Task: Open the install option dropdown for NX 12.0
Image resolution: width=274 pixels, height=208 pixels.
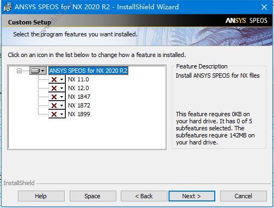Action: [57, 88]
